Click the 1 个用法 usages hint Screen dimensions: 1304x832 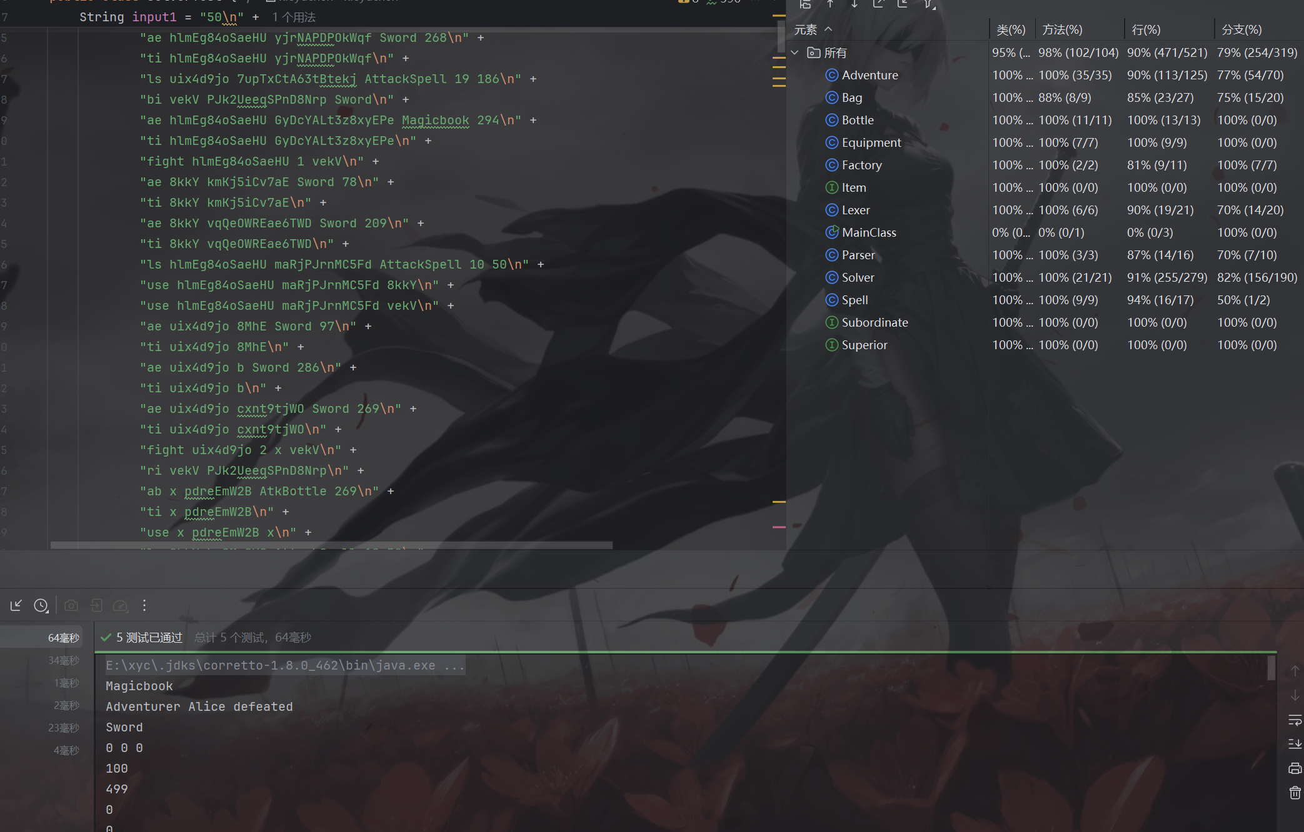pos(294,17)
